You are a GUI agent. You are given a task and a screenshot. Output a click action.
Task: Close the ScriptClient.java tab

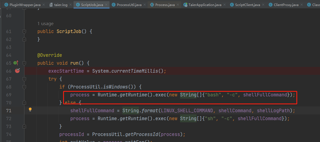[263, 5]
